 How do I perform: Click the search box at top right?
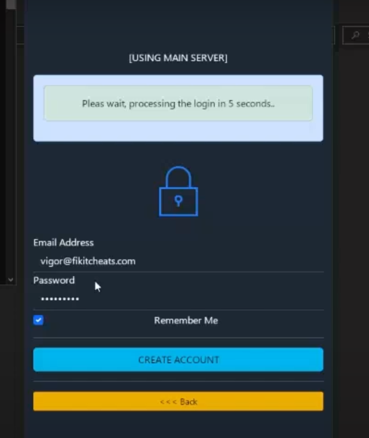[356, 35]
